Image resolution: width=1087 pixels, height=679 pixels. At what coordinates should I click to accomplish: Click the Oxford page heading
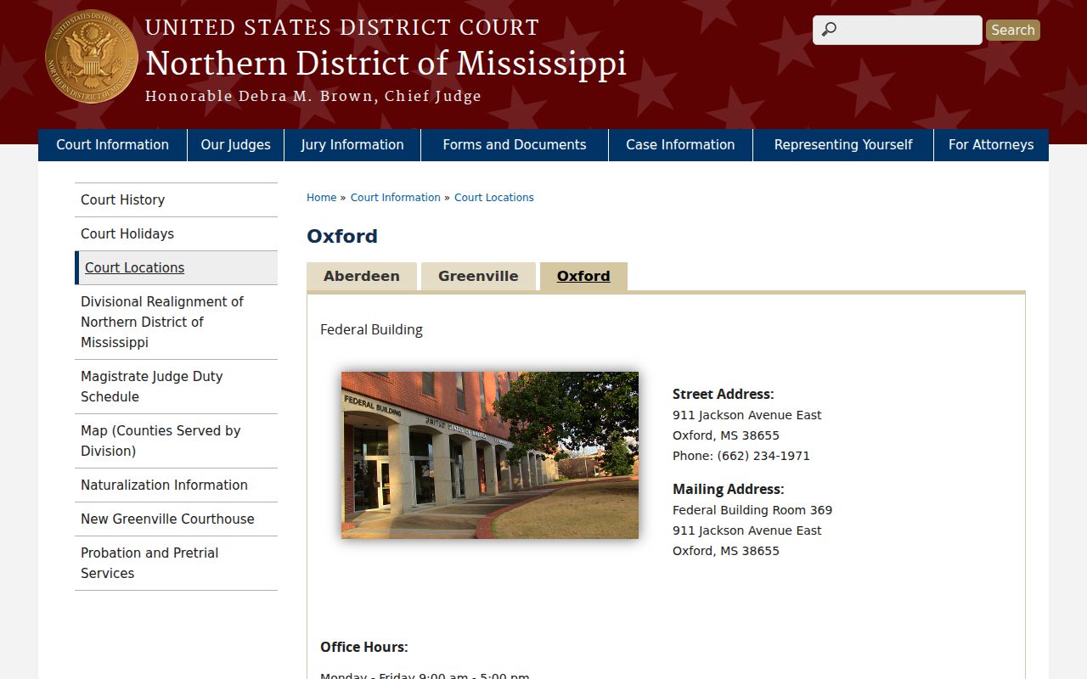click(342, 236)
